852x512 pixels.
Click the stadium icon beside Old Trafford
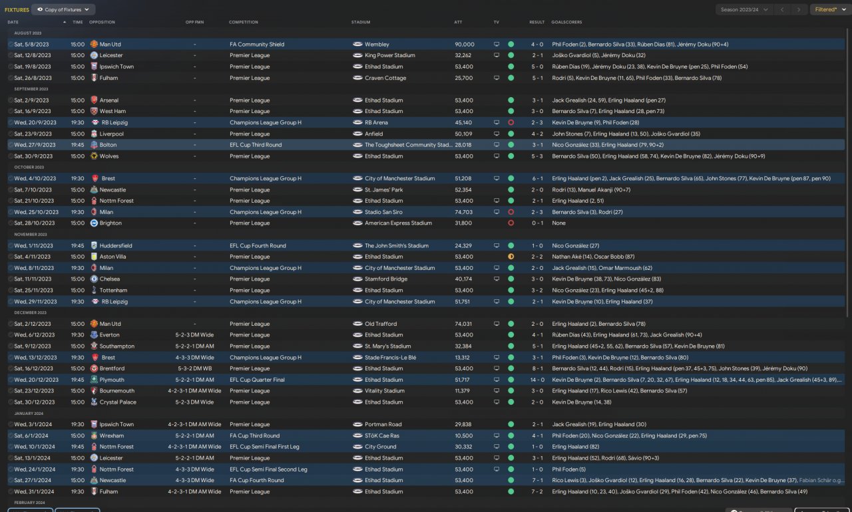point(357,324)
